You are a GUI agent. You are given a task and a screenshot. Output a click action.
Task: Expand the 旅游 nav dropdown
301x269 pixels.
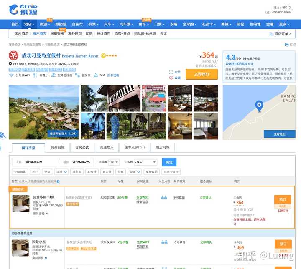tap(45, 24)
